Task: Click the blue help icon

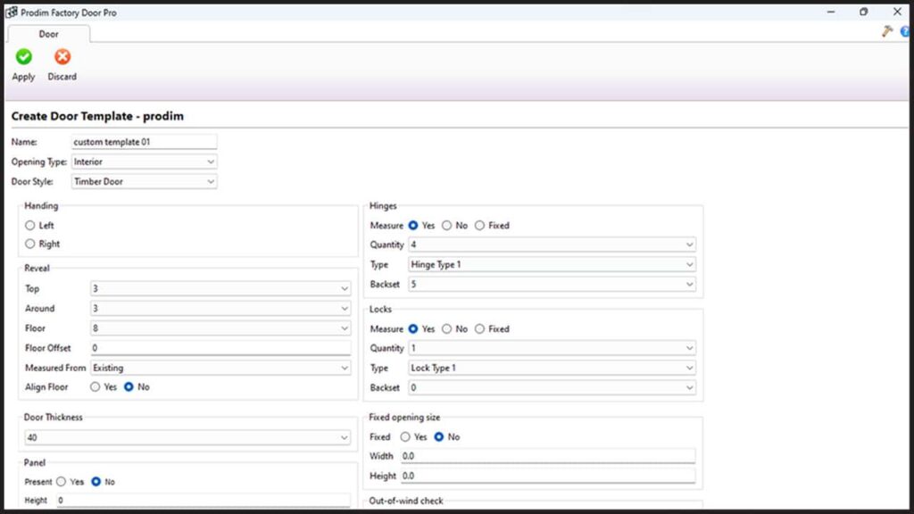Action: click(905, 31)
